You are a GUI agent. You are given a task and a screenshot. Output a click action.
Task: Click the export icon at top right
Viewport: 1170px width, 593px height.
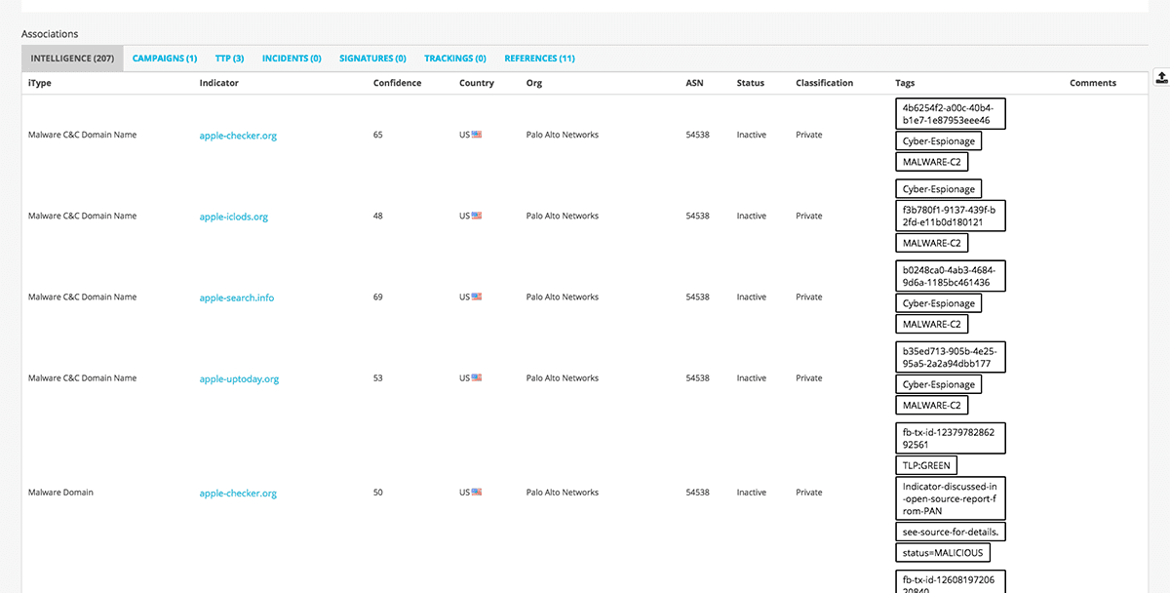[1160, 77]
